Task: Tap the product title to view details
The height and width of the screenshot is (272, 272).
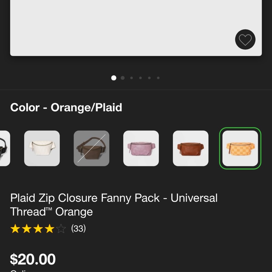Action: pos(114,205)
